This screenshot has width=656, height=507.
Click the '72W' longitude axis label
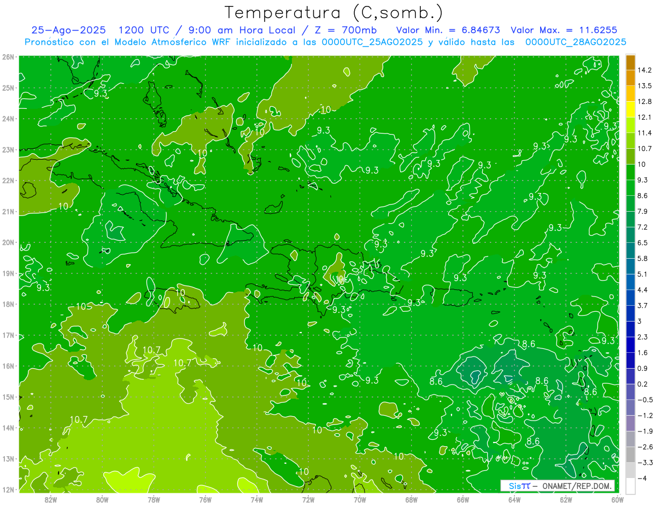tap(308, 499)
